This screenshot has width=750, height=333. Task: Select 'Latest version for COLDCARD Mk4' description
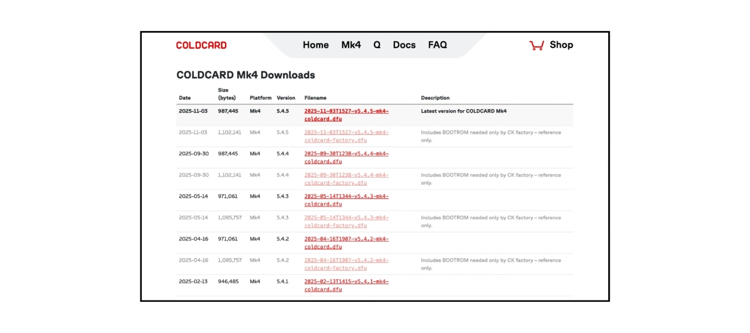pos(463,111)
